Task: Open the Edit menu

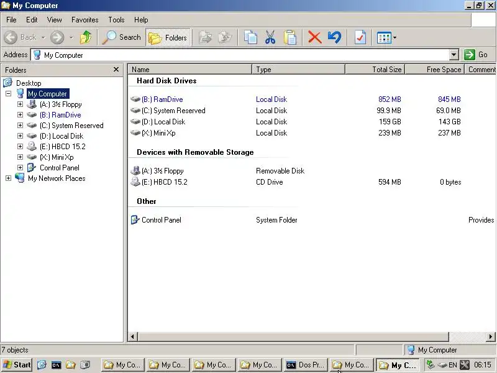Action: tap(32, 20)
